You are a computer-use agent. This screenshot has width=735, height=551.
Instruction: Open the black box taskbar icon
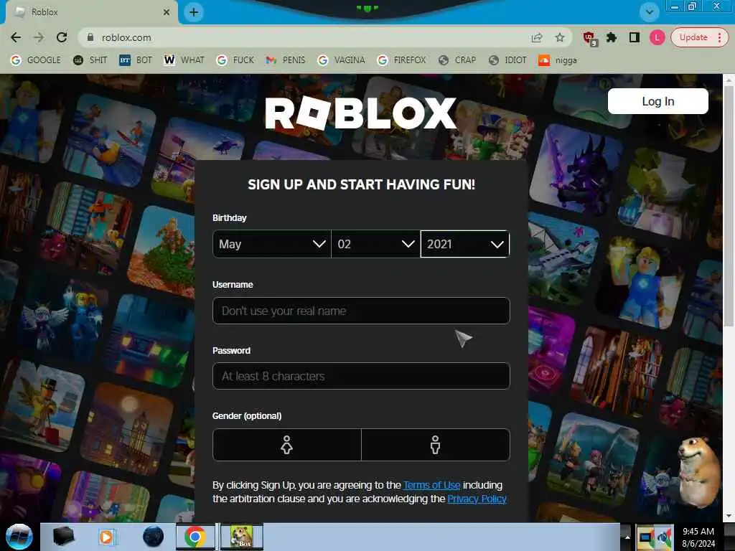(x=63, y=537)
